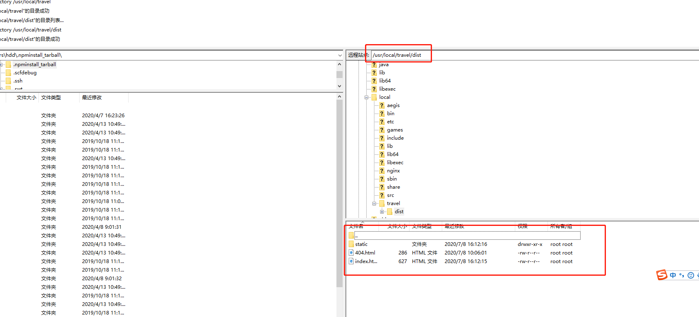Select the include tree item label
The image size is (699, 317).
pos(395,138)
